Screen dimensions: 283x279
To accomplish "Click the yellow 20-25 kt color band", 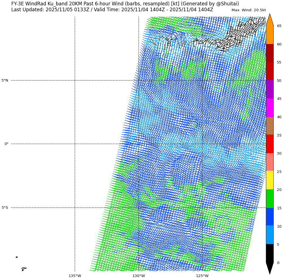I will point(270,180).
